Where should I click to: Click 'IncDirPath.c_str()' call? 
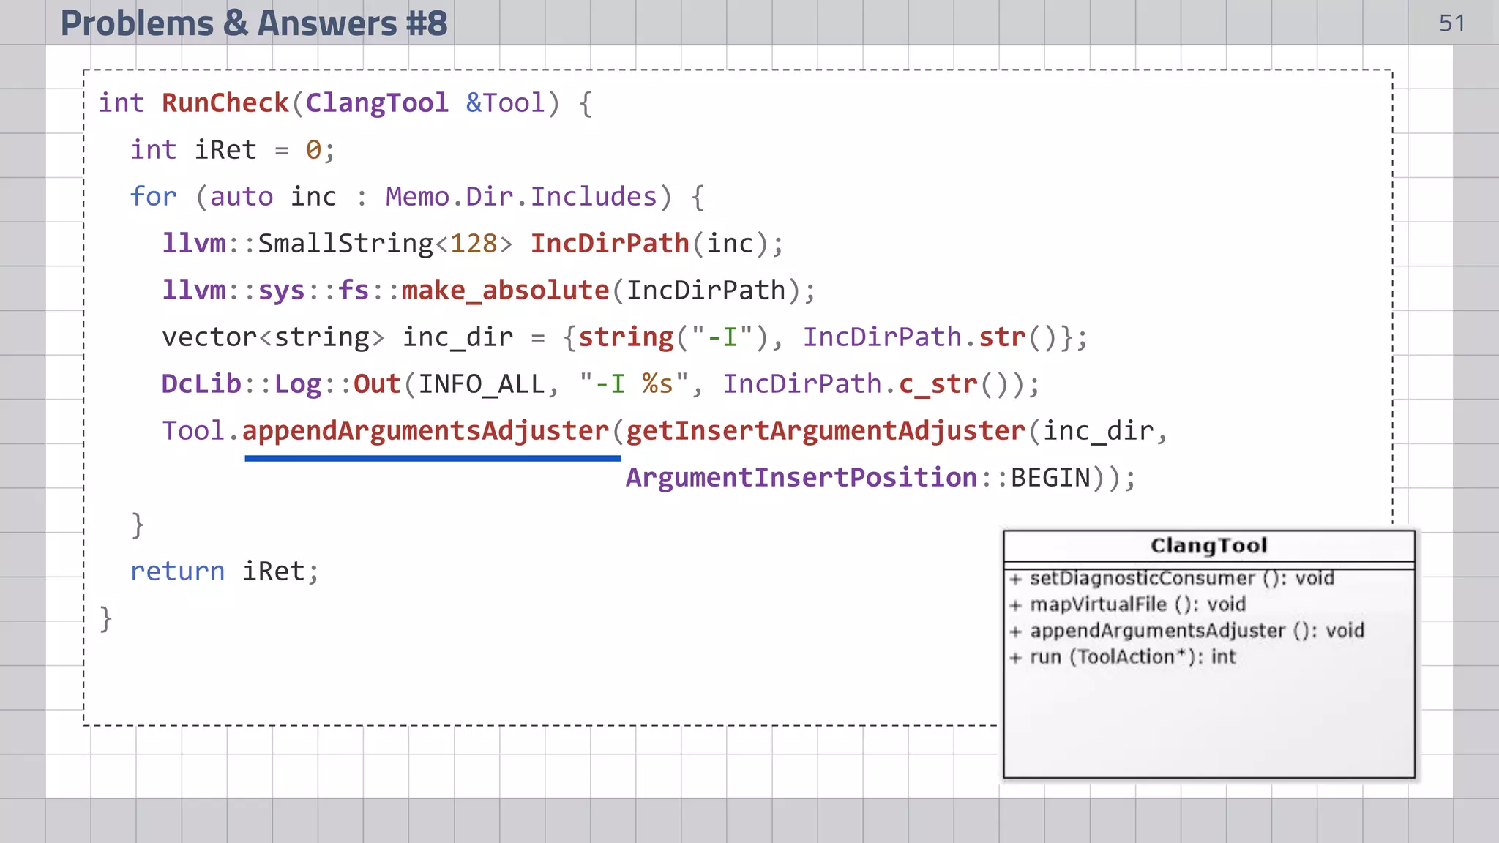pos(872,384)
